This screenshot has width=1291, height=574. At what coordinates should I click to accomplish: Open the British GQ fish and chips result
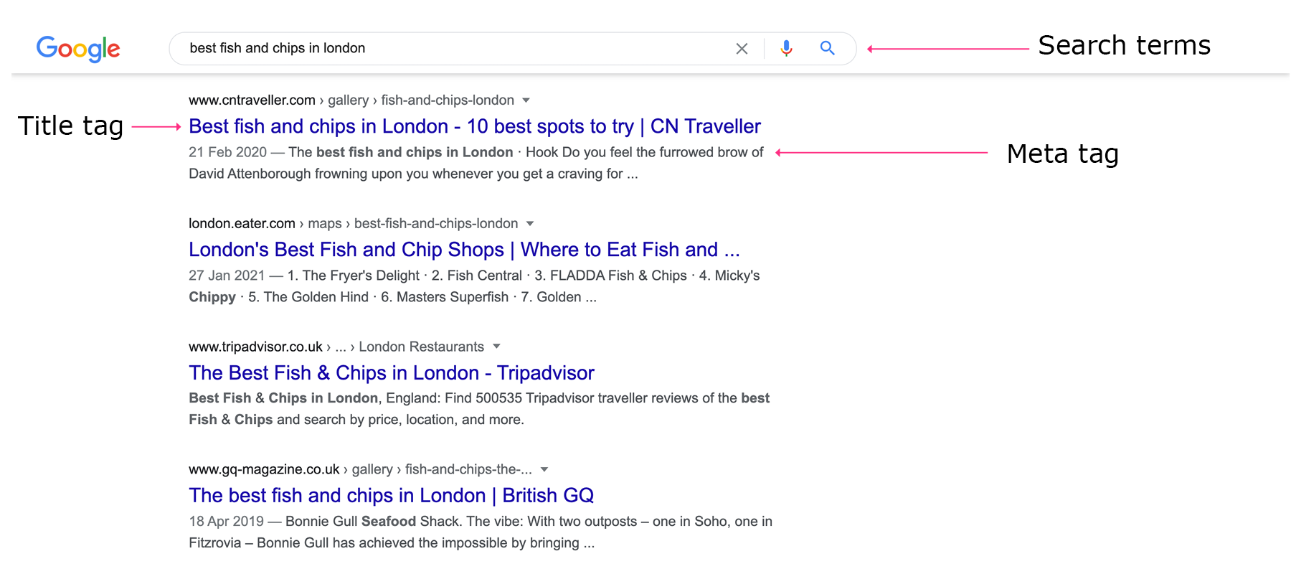[391, 496]
